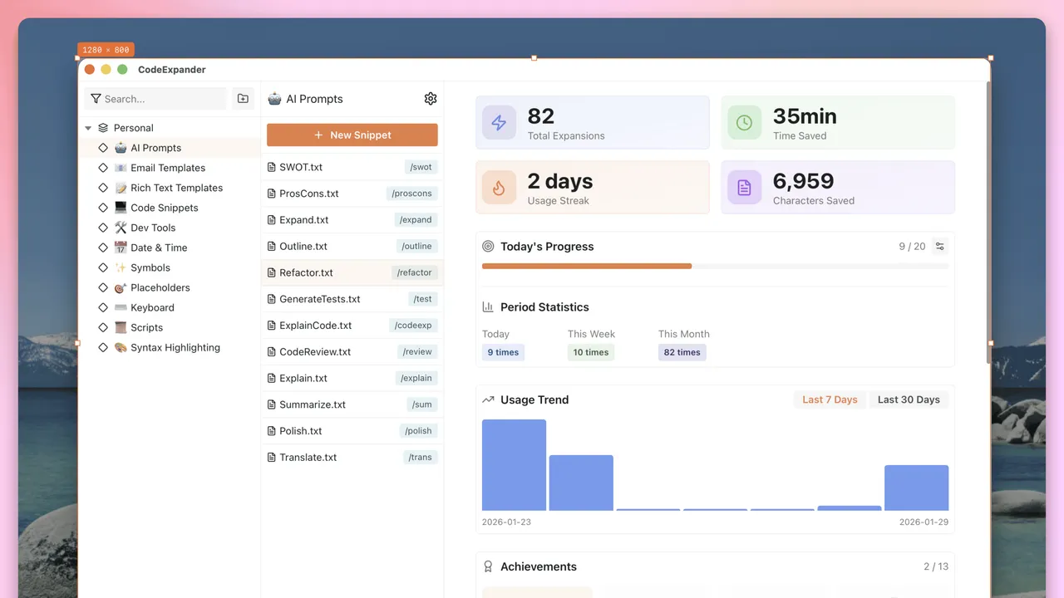1064x598 pixels.
Task: Open the Translate.txt snippet
Action: [352, 457]
